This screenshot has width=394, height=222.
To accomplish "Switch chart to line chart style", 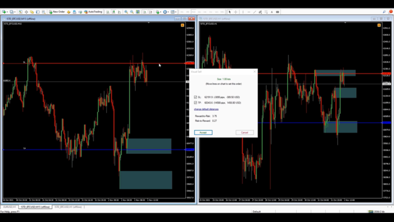I will [119, 12].
